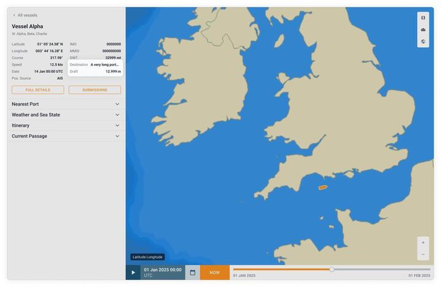Viewport: 441px width, 287px height.
Task: Click the orange vessel marker on map
Action: coord(323,187)
